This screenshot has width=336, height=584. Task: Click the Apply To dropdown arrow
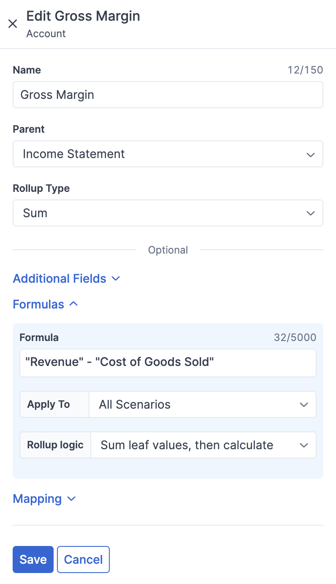click(303, 404)
